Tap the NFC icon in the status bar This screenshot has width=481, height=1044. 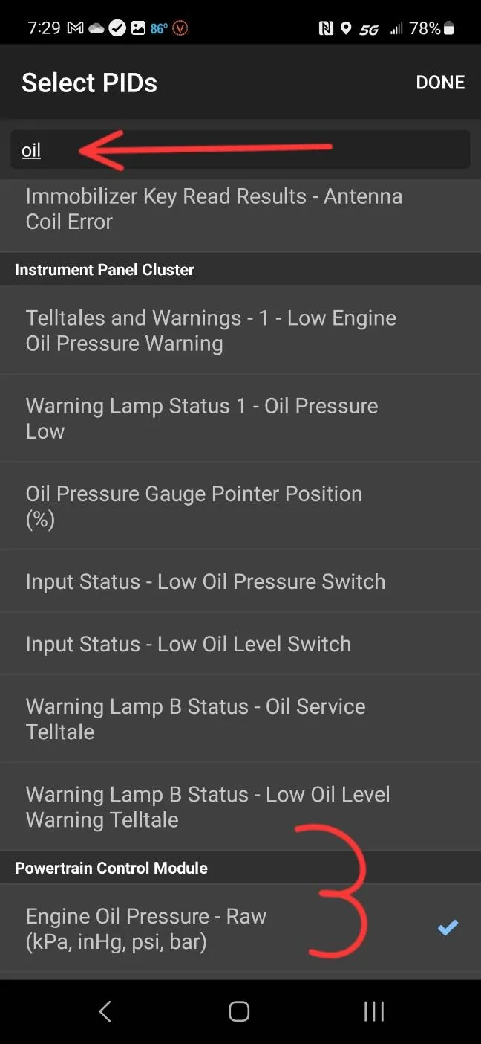(x=327, y=28)
